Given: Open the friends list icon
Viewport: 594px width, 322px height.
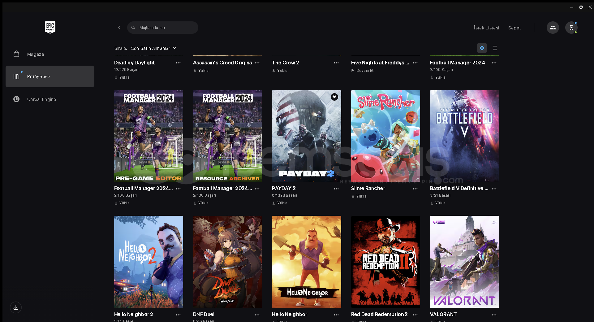Looking at the screenshot, I should coord(553,28).
